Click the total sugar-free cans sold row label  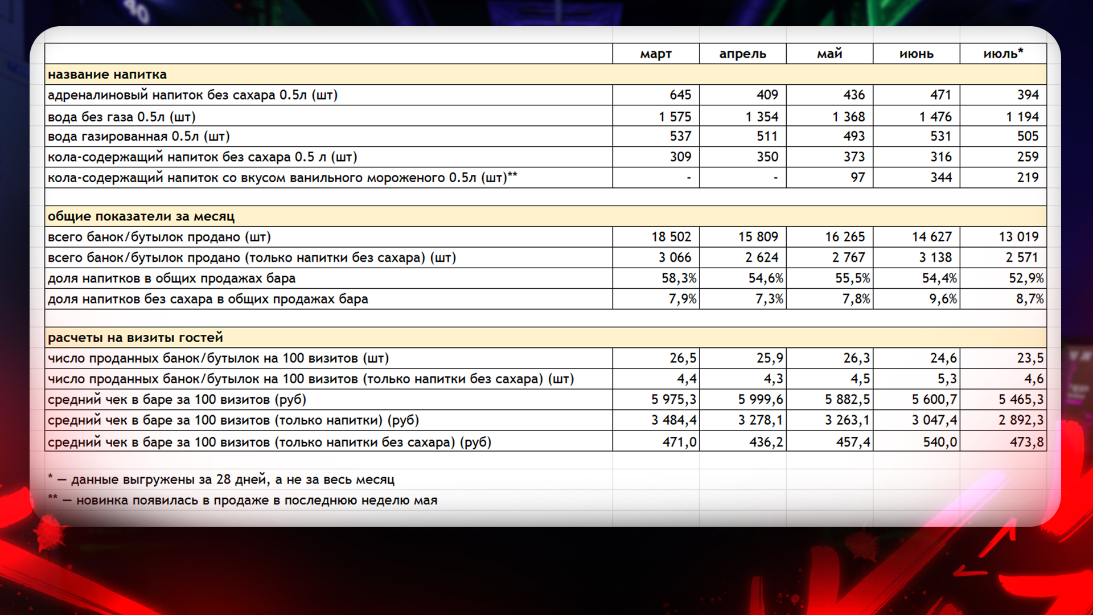pyautogui.click(x=252, y=257)
